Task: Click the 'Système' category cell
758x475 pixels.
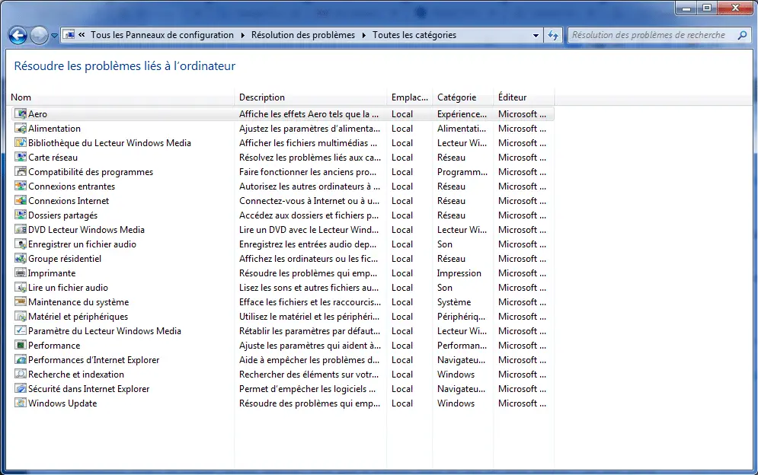Action: 454,302
